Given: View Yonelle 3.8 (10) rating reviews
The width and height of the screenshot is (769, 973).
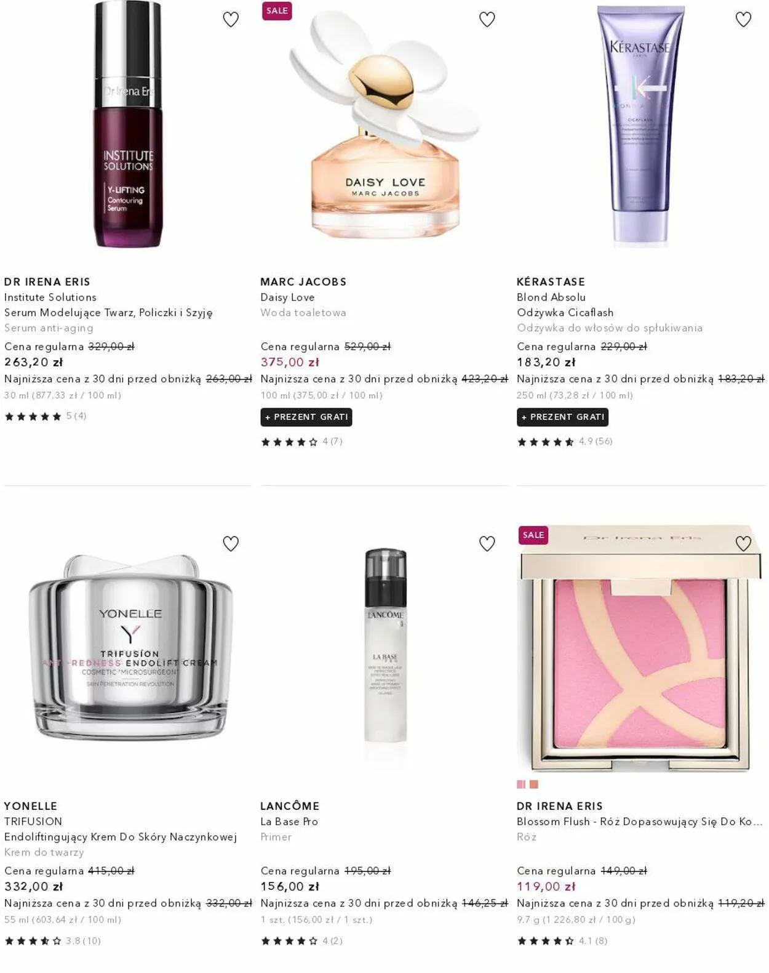Looking at the screenshot, I should (52, 941).
